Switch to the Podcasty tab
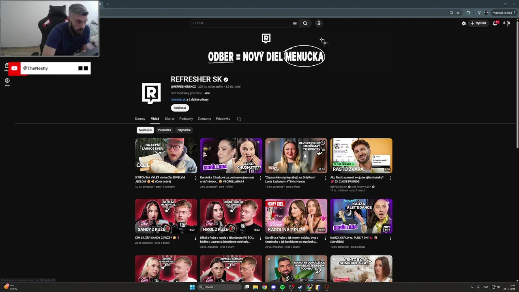Image resolution: width=519 pixels, height=292 pixels. click(186, 119)
